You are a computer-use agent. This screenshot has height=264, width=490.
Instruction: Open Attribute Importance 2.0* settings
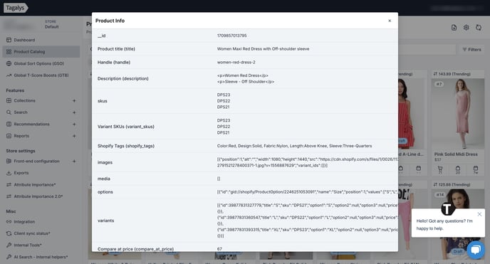[x=38, y=196]
